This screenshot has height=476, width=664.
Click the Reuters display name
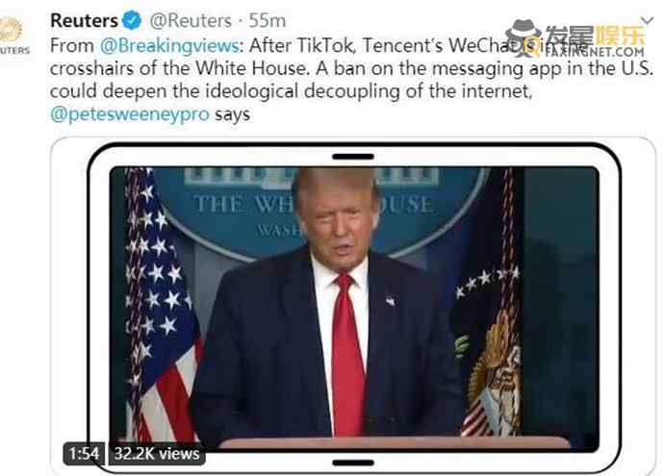point(84,20)
